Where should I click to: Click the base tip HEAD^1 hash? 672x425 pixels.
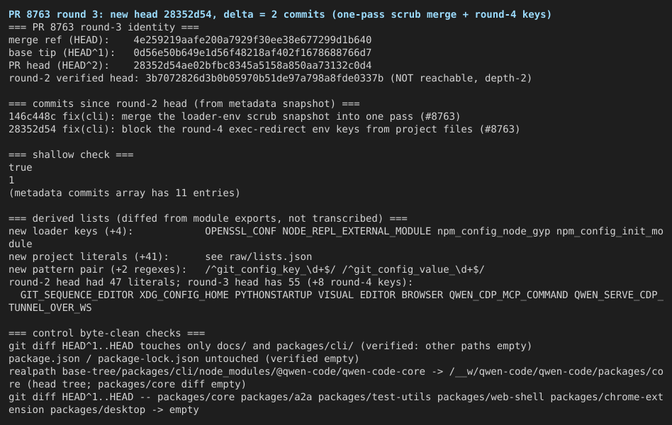coord(252,52)
